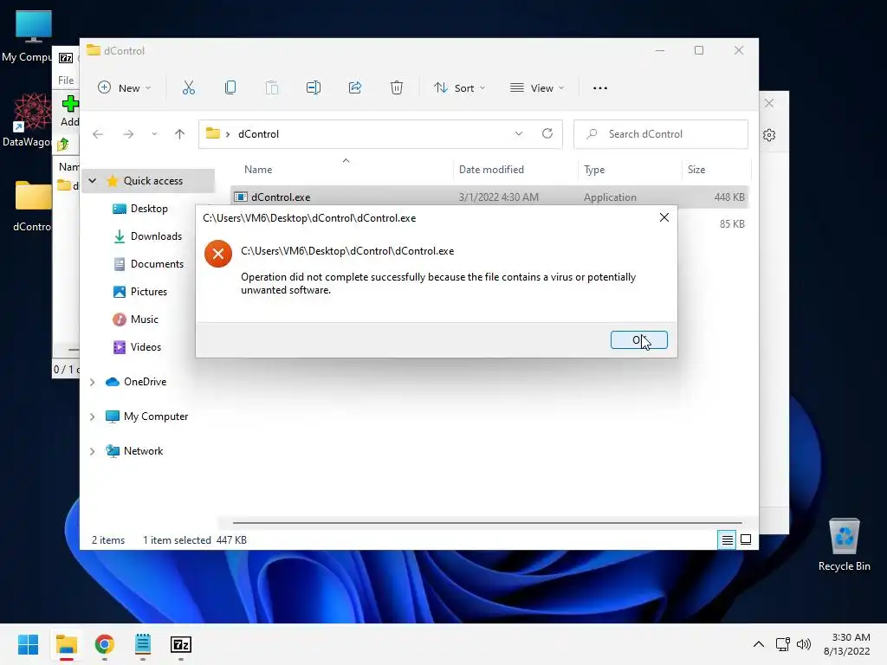Open Notepad icon on taskbar

[143, 644]
